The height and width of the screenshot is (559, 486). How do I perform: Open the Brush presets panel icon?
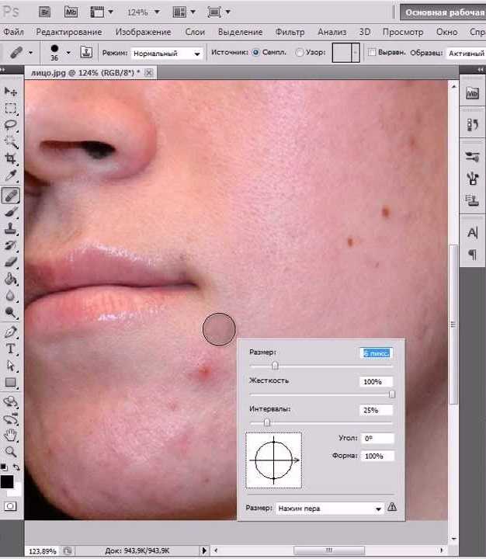click(x=472, y=157)
